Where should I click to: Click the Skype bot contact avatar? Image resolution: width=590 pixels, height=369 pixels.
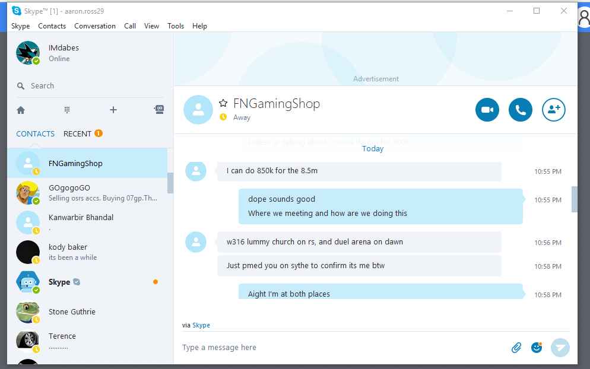pos(28,282)
